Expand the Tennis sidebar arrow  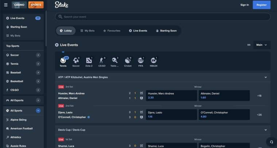(x=38, y=64)
